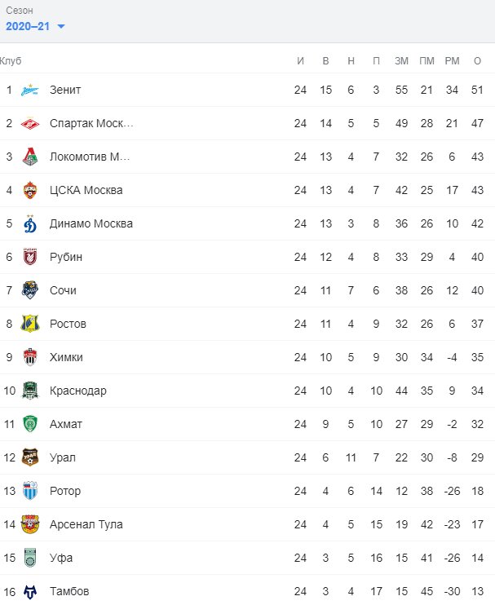The height and width of the screenshot is (605, 495).
Task: Open the Арсенал Тула team page
Action: [x=86, y=524]
